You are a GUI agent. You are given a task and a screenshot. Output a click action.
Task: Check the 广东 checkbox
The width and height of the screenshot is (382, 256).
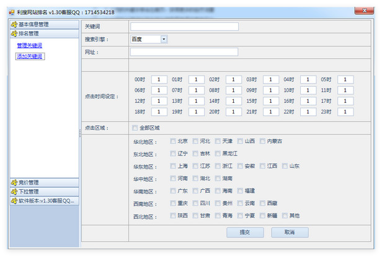[x=173, y=191]
